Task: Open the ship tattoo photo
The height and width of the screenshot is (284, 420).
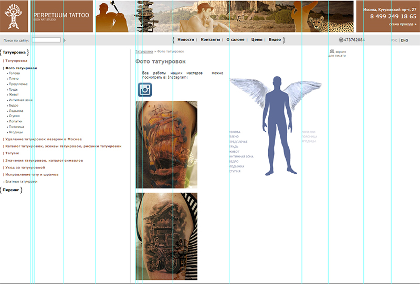Action: [166, 144]
